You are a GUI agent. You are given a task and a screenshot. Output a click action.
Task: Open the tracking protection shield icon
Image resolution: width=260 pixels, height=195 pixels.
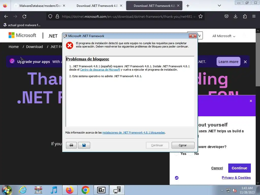coord(50,17)
